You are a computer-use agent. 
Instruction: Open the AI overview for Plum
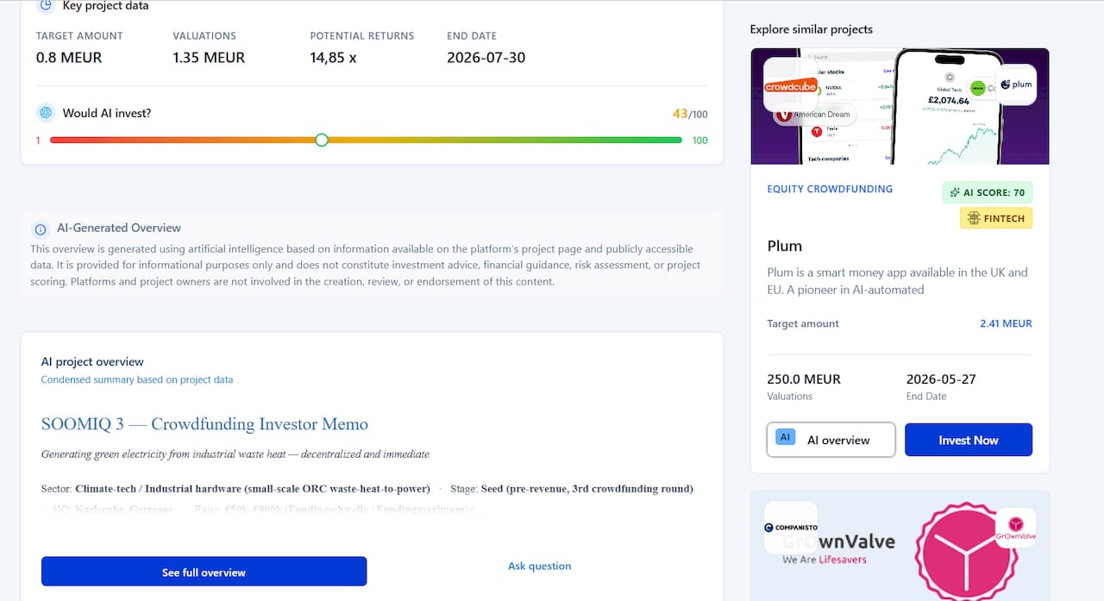(831, 440)
